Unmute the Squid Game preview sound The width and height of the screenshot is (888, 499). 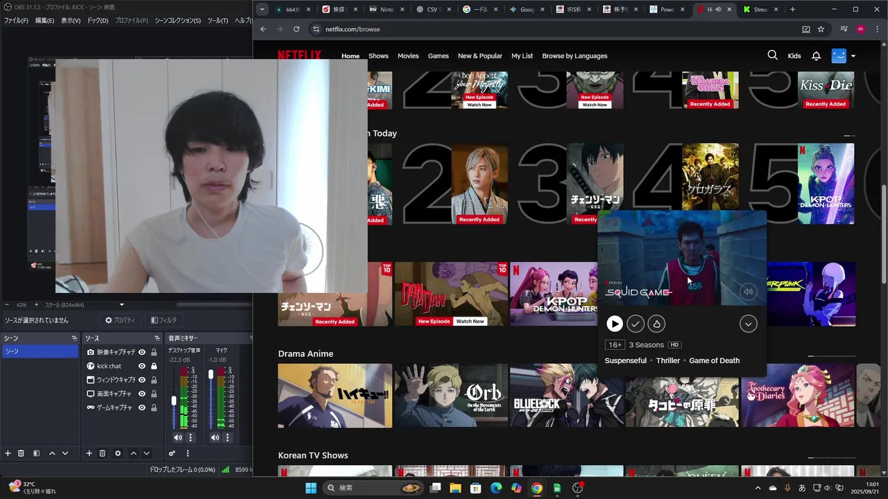(748, 292)
